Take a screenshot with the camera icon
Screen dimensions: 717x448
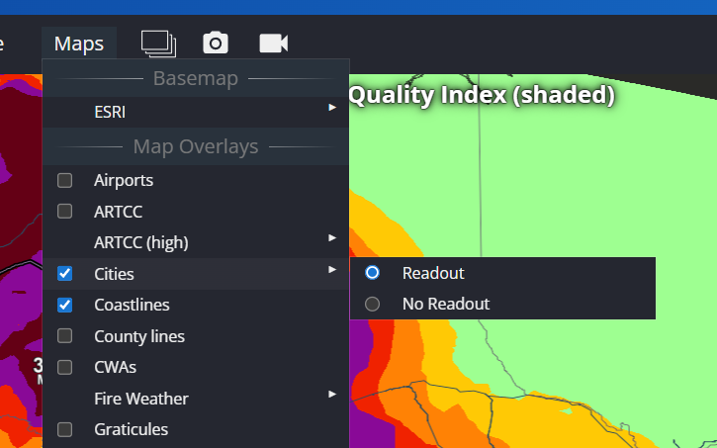(x=216, y=43)
